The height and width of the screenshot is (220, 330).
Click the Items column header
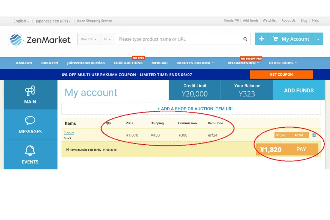coord(70,123)
